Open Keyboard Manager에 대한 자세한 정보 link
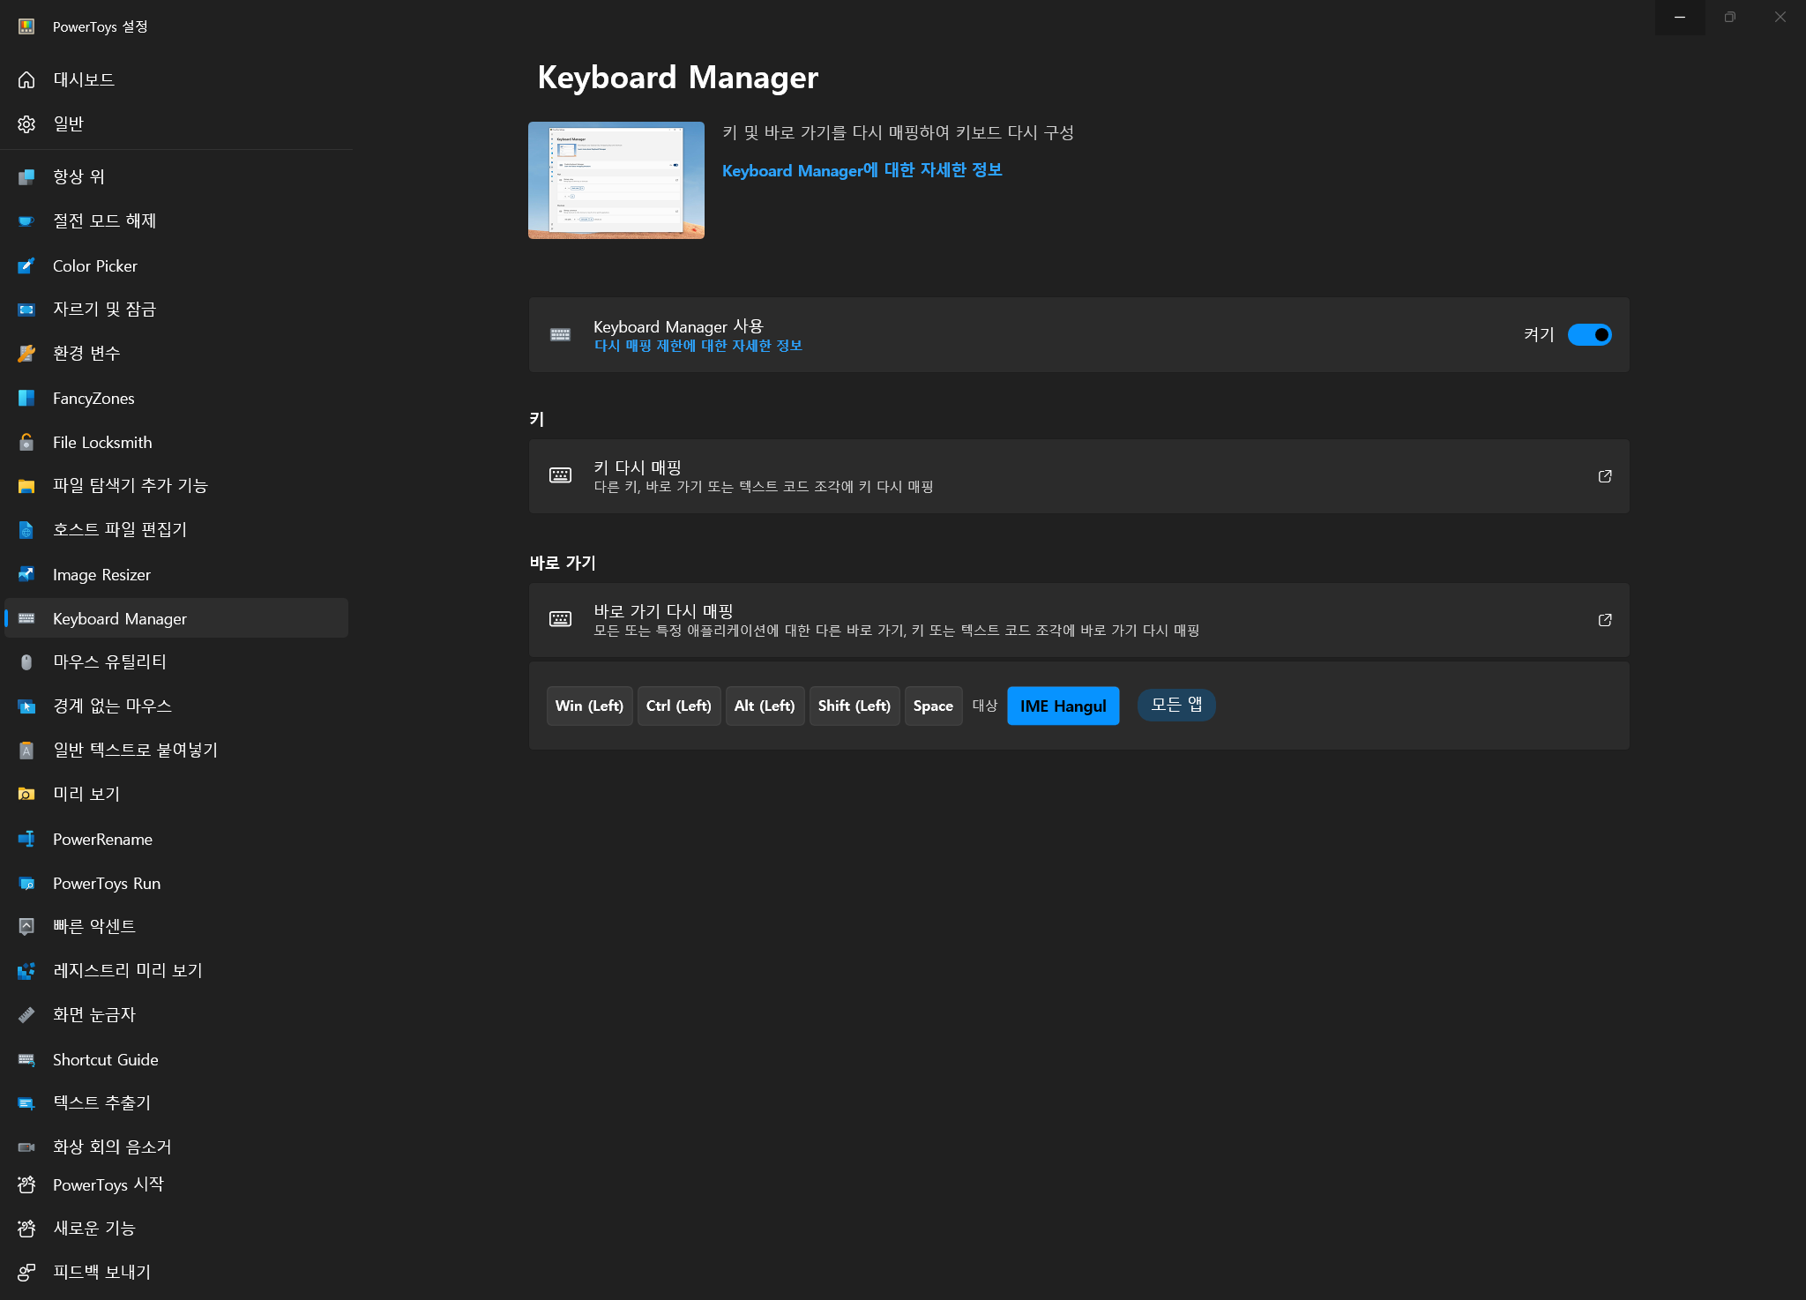This screenshot has width=1806, height=1300. [x=862, y=170]
